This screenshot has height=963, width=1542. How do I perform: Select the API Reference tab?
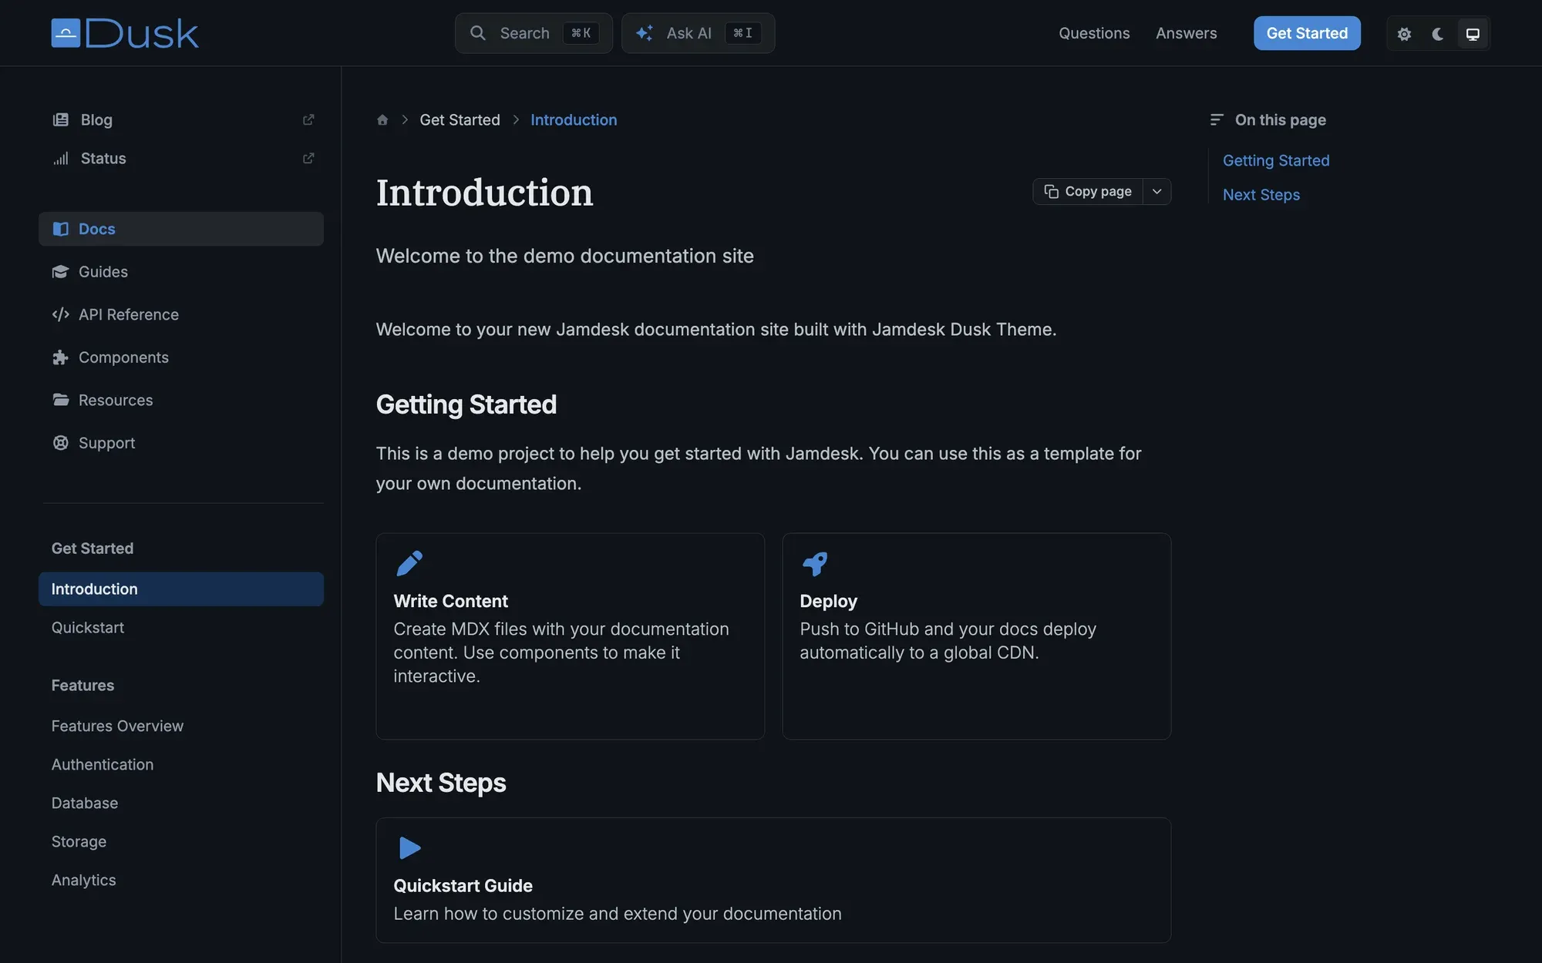pos(181,314)
